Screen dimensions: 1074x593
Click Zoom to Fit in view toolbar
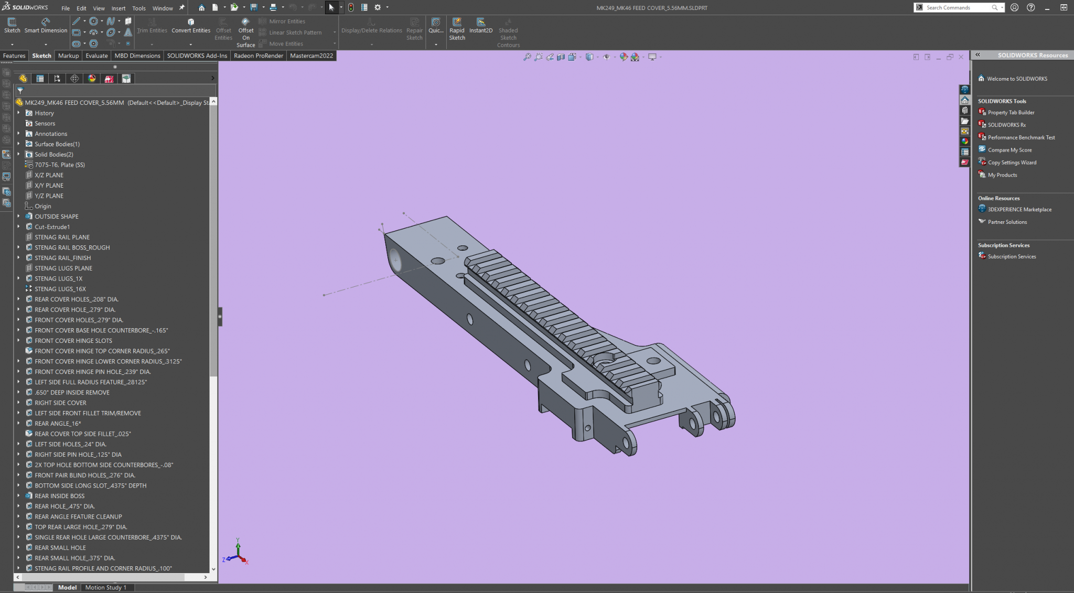pyautogui.click(x=527, y=57)
